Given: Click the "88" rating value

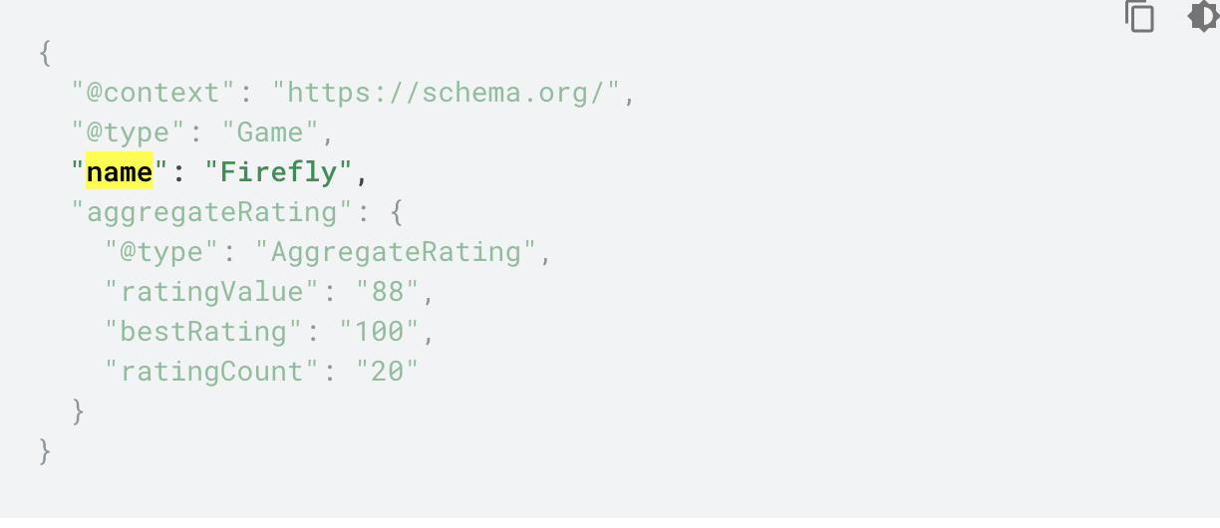Looking at the screenshot, I should (387, 292).
